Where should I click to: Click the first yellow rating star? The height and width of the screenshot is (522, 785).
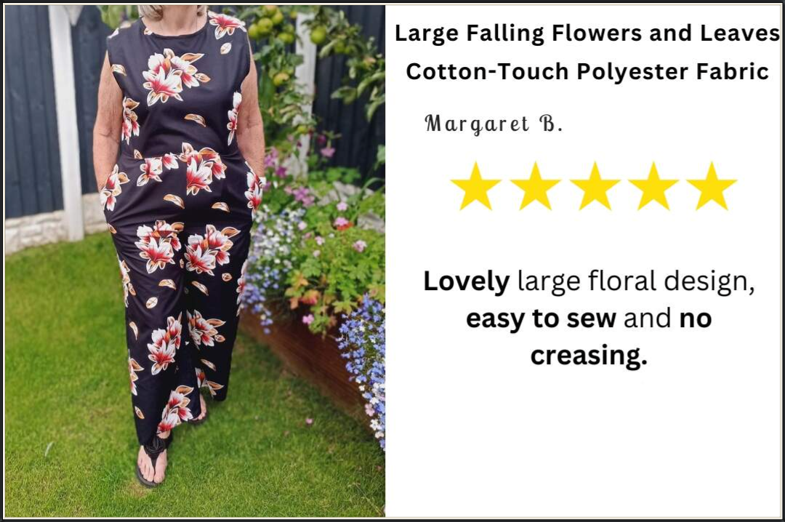click(475, 186)
